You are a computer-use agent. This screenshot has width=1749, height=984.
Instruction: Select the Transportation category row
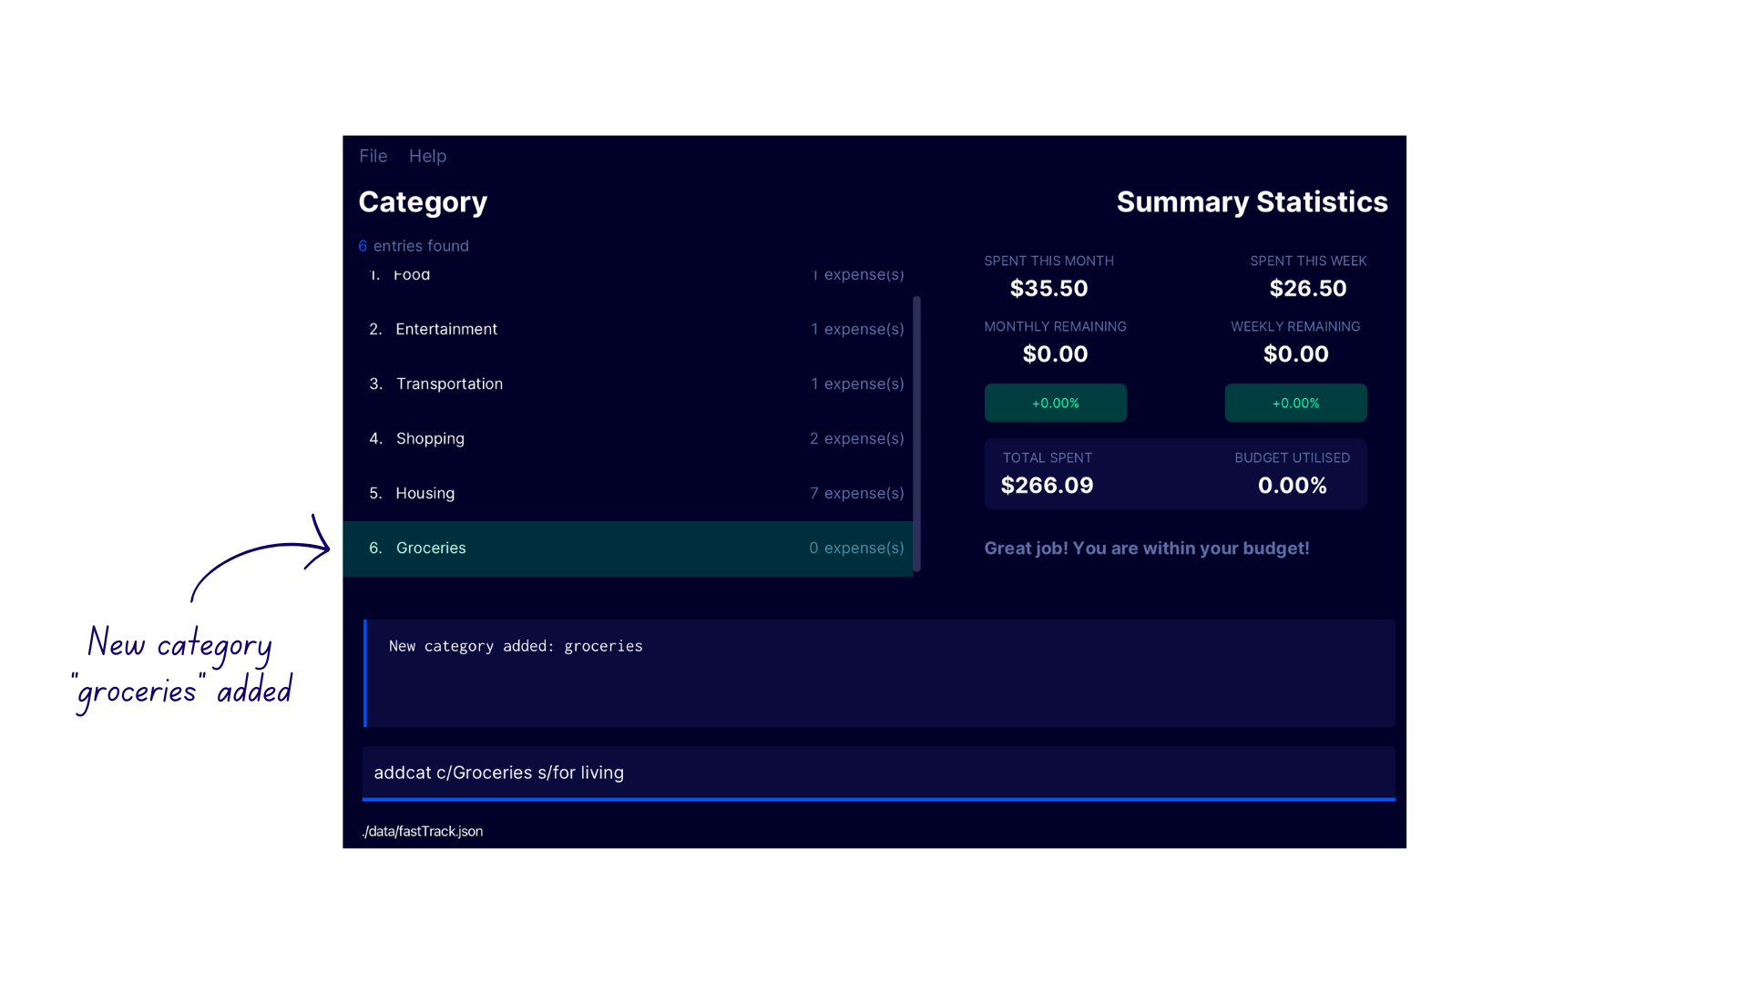[x=628, y=384]
